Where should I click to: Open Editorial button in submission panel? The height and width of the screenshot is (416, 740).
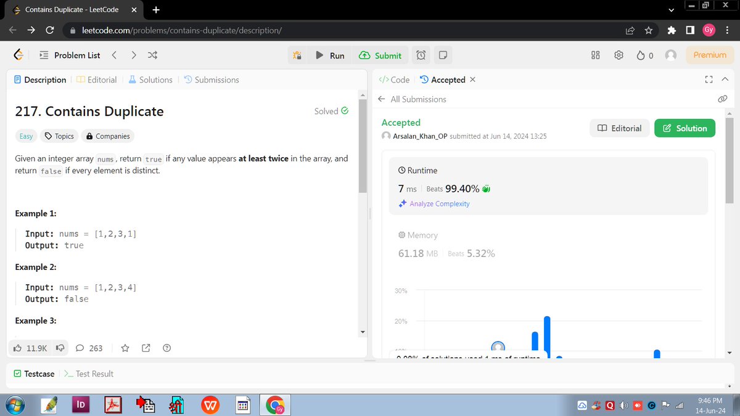point(620,128)
